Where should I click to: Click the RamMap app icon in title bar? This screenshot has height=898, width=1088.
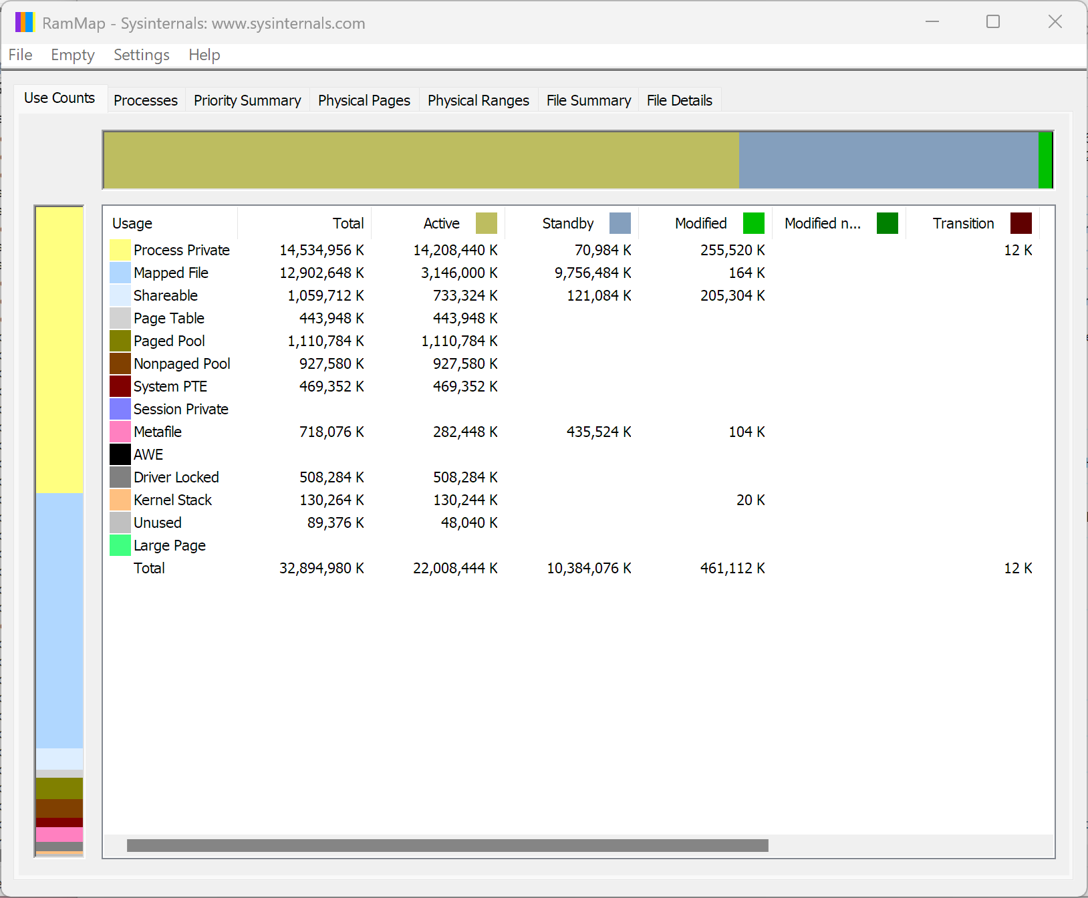[x=24, y=22]
